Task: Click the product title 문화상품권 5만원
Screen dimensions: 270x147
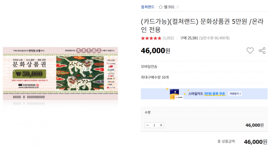Action: pos(202,25)
